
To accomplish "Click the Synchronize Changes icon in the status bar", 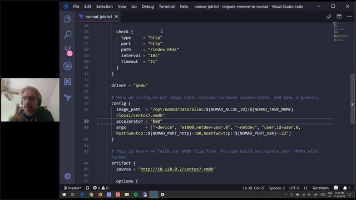I will coord(87,188).
